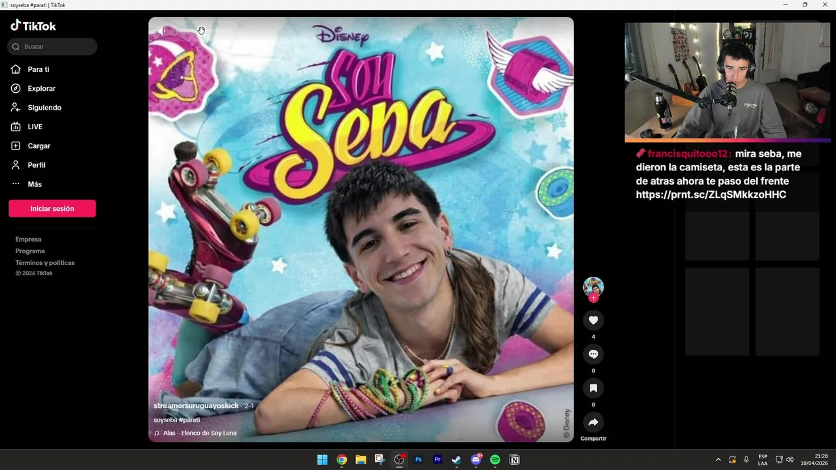Screen dimensions: 836x470
Task: Expand the Programa footer section
Action: tap(30, 251)
